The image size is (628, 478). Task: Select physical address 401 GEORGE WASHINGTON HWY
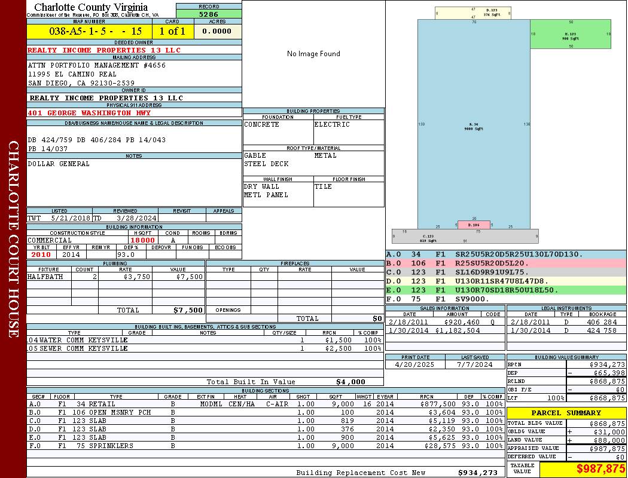click(89, 113)
